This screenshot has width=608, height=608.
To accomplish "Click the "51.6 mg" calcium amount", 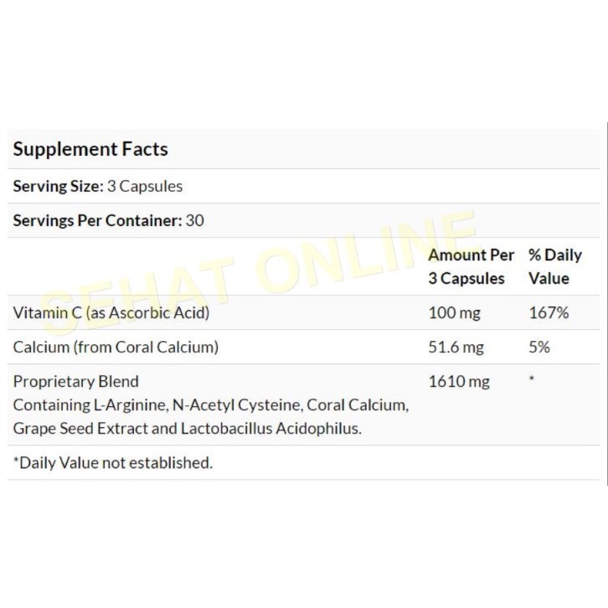I will coord(456,348).
